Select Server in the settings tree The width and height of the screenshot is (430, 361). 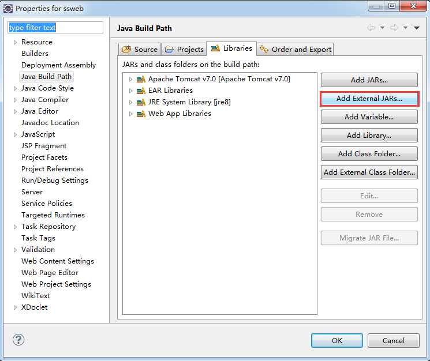32,192
